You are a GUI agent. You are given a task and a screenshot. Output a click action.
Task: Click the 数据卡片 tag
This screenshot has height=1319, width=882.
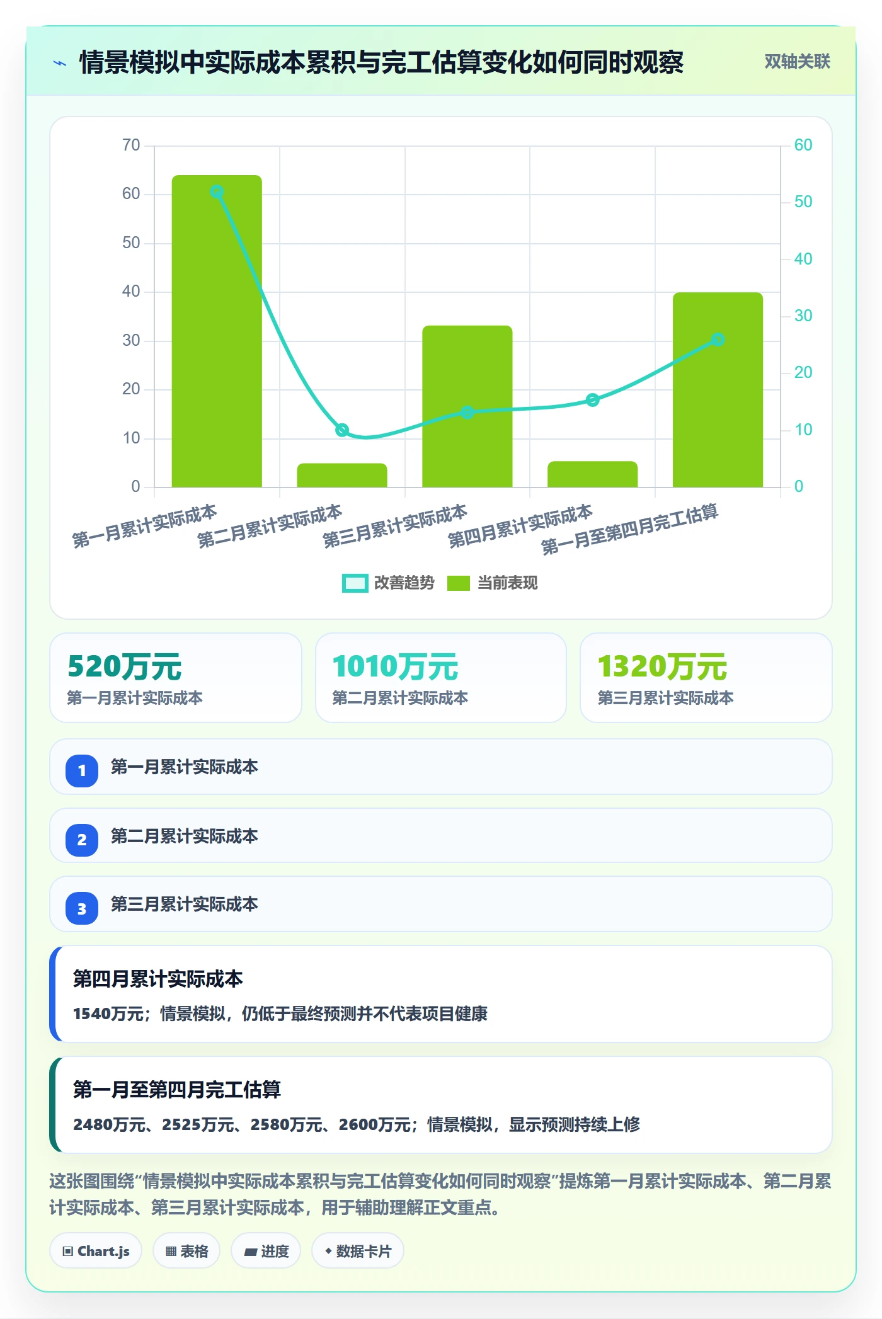point(358,1251)
